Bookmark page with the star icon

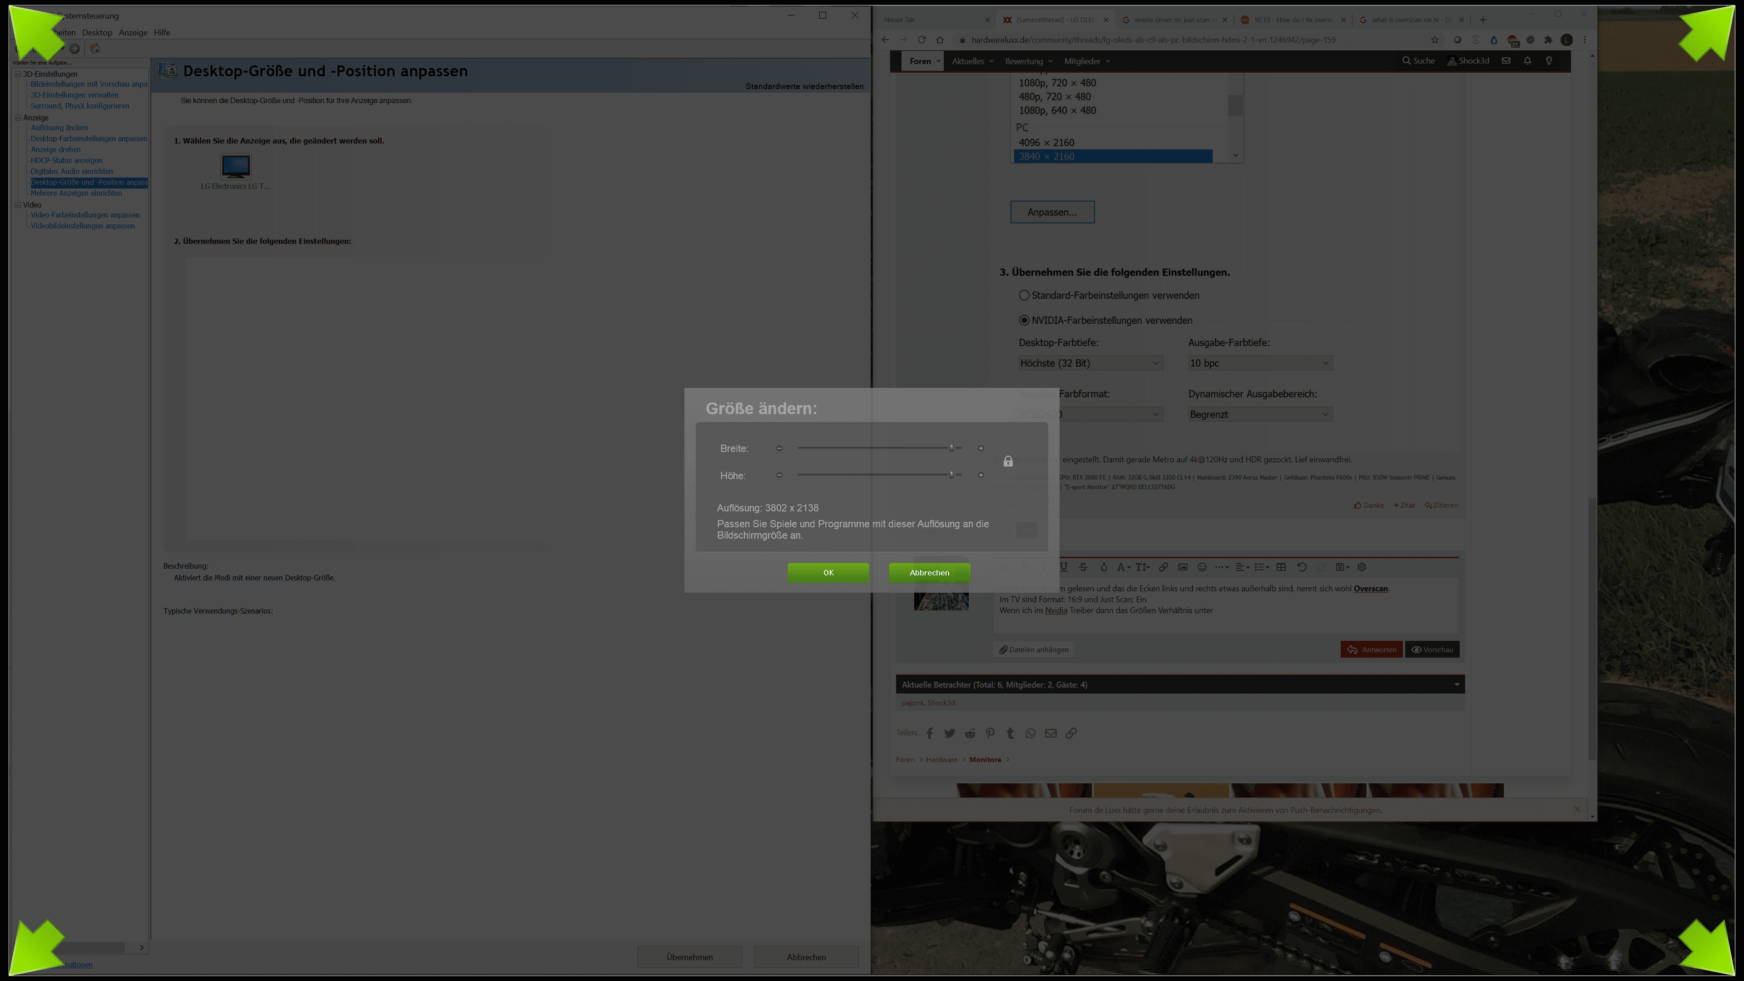pyautogui.click(x=1435, y=40)
